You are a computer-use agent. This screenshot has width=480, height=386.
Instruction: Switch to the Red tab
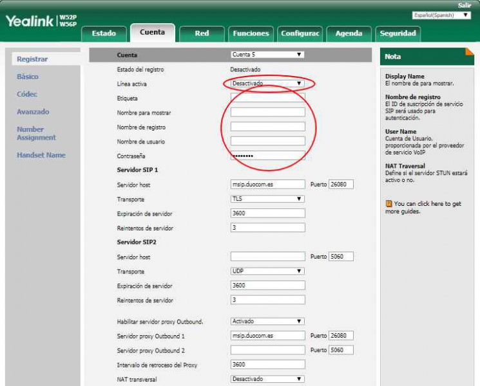coord(202,33)
